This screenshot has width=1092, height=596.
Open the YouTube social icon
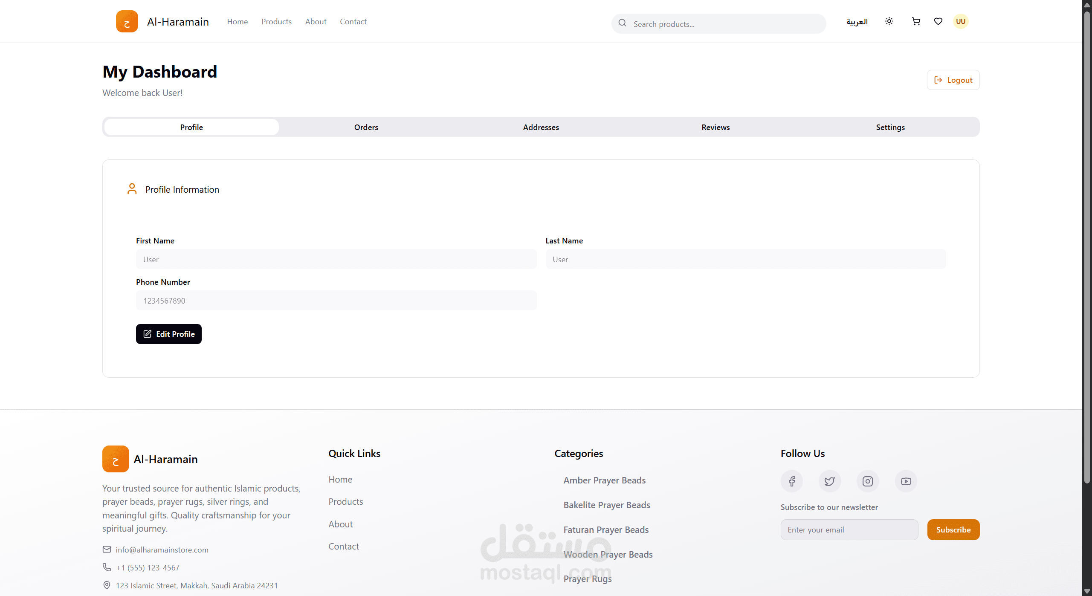(906, 481)
